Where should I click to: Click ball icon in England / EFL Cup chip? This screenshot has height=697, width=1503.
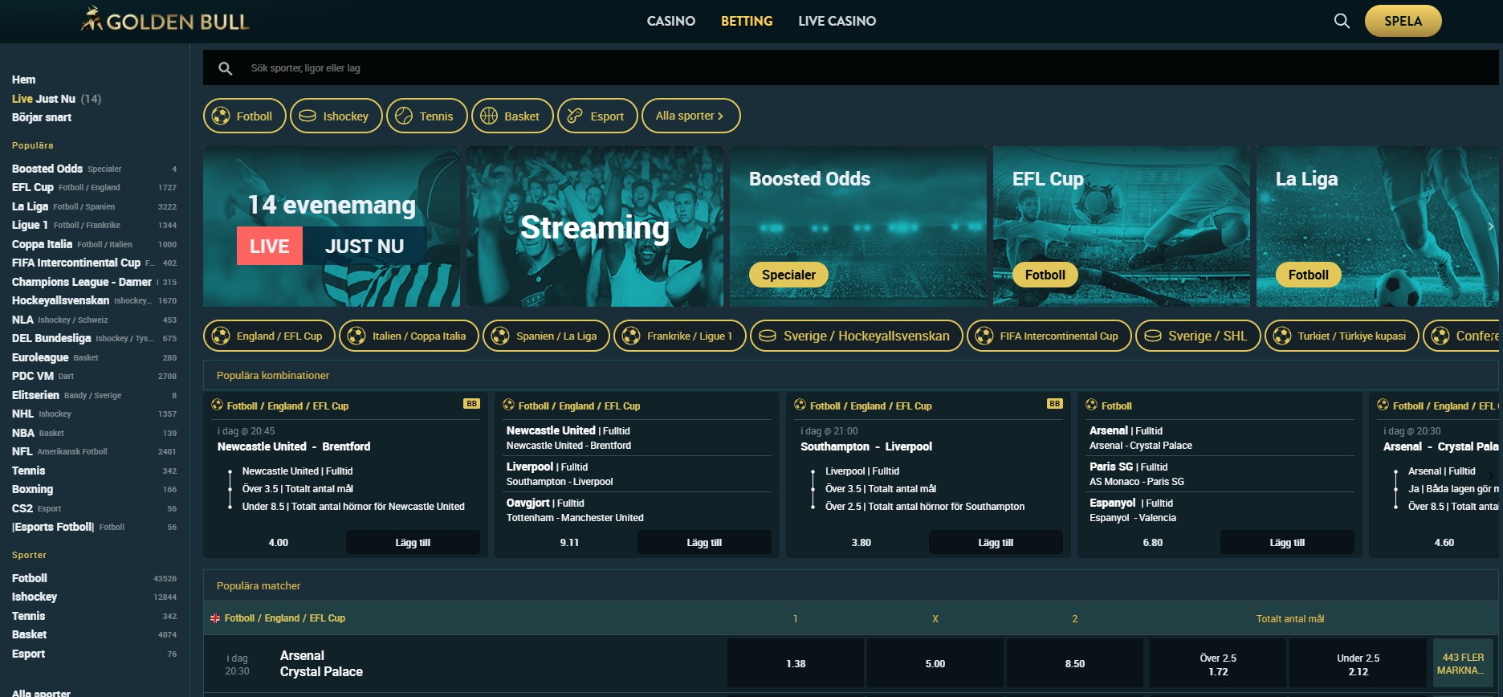221,336
